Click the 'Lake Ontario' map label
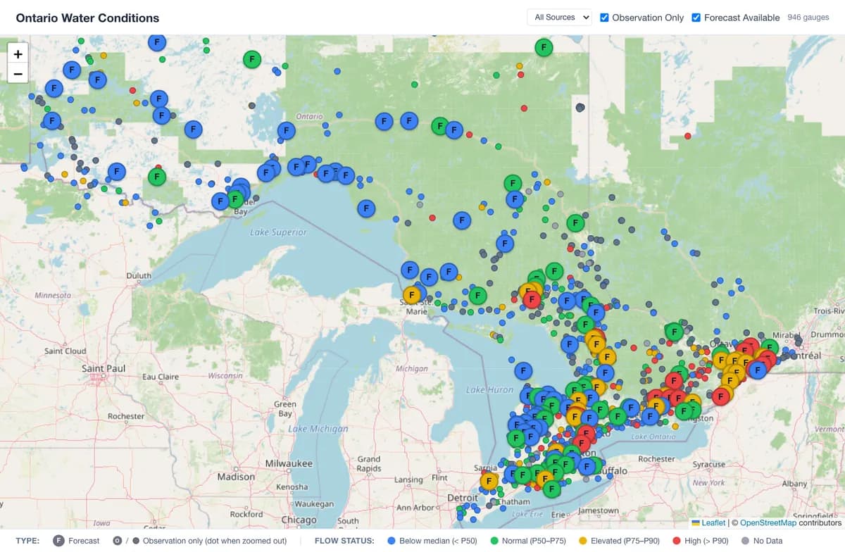845x552 pixels. pyautogui.click(x=653, y=437)
